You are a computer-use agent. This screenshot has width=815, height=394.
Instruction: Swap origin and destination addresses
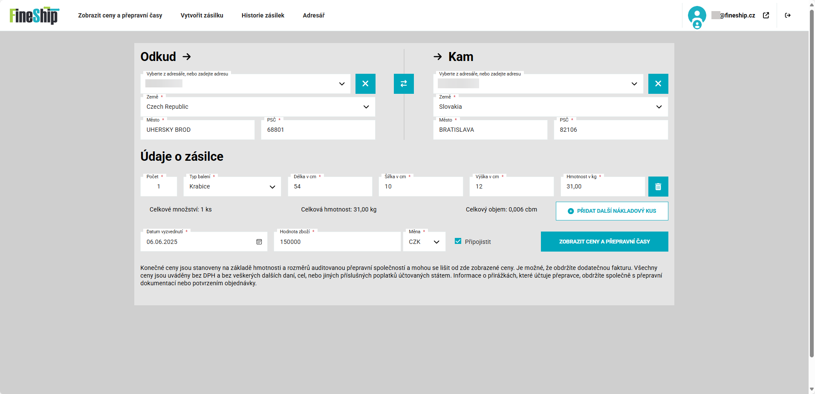(x=404, y=84)
